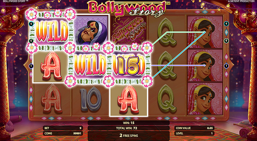Viewport: 257px width, 141px height.
Task: Select the silver 10 symbol
Action: (91, 99)
